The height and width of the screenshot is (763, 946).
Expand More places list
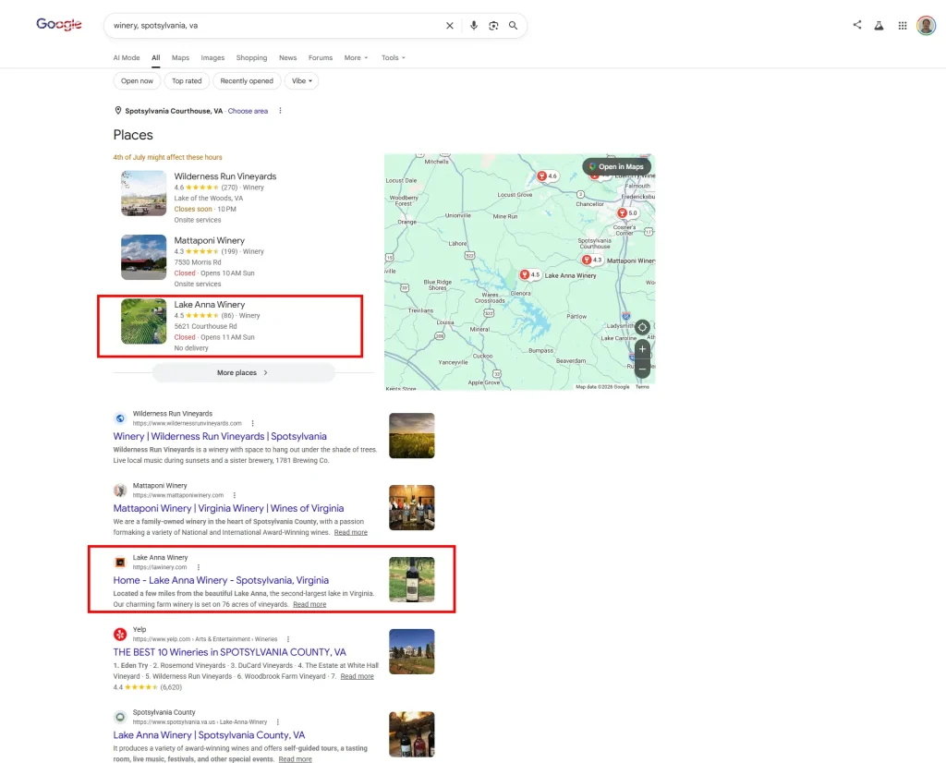243,373
